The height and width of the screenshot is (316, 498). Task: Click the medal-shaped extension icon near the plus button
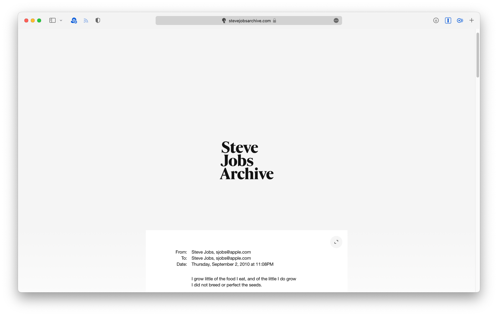(x=460, y=20)
